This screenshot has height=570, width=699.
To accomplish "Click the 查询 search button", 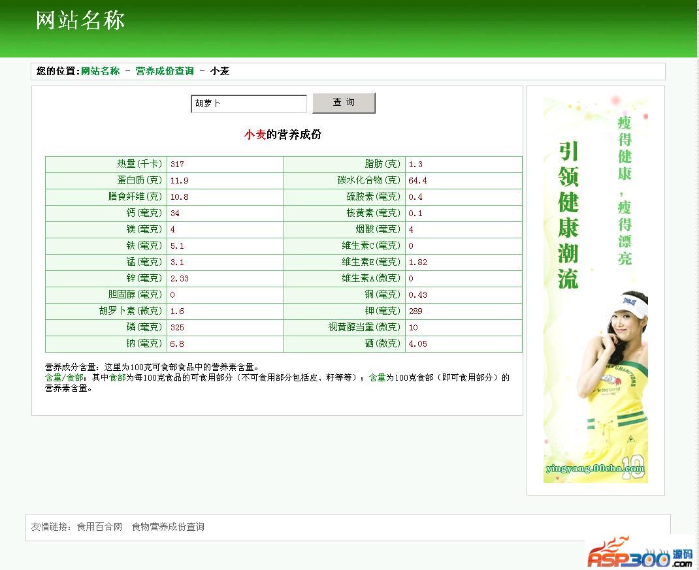I will [x=344, y=103].
